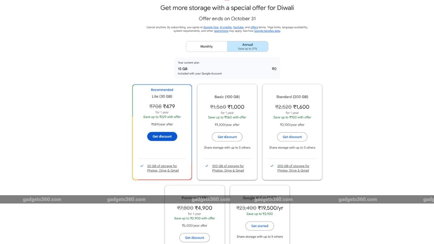Select the current 15 GB plan card

point(227,68)
